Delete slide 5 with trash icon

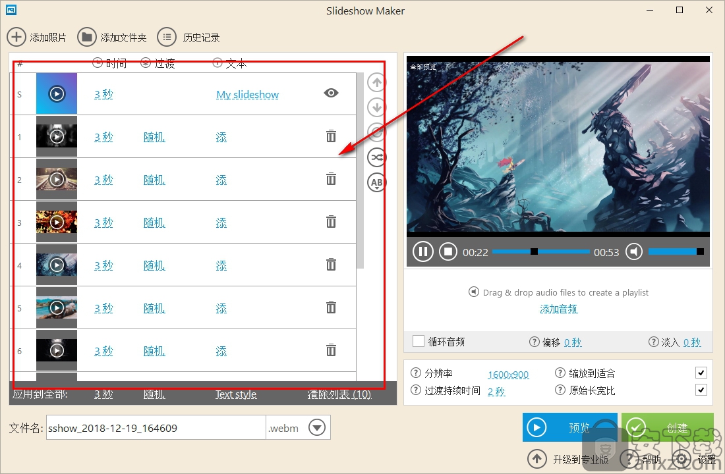331,307
